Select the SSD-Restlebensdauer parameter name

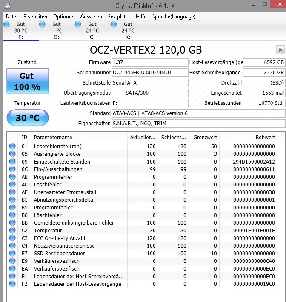[60, 253]
